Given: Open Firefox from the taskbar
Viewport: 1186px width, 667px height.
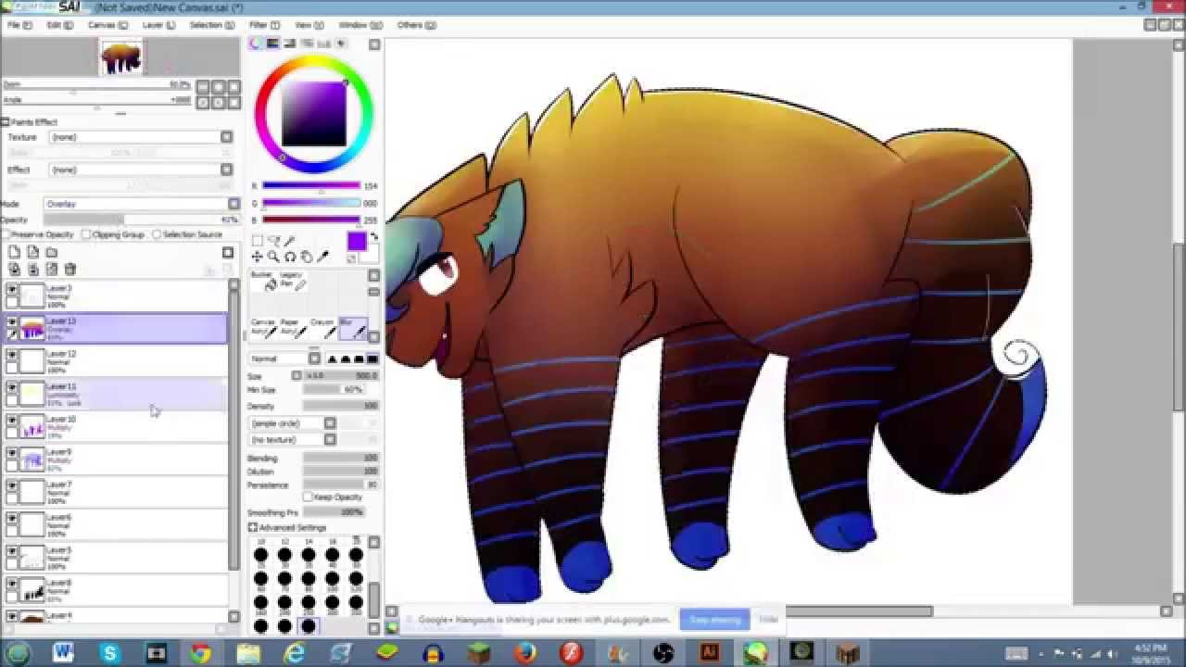Looking at the screenshot, I should pyautogui.click(x=525, y=653).
